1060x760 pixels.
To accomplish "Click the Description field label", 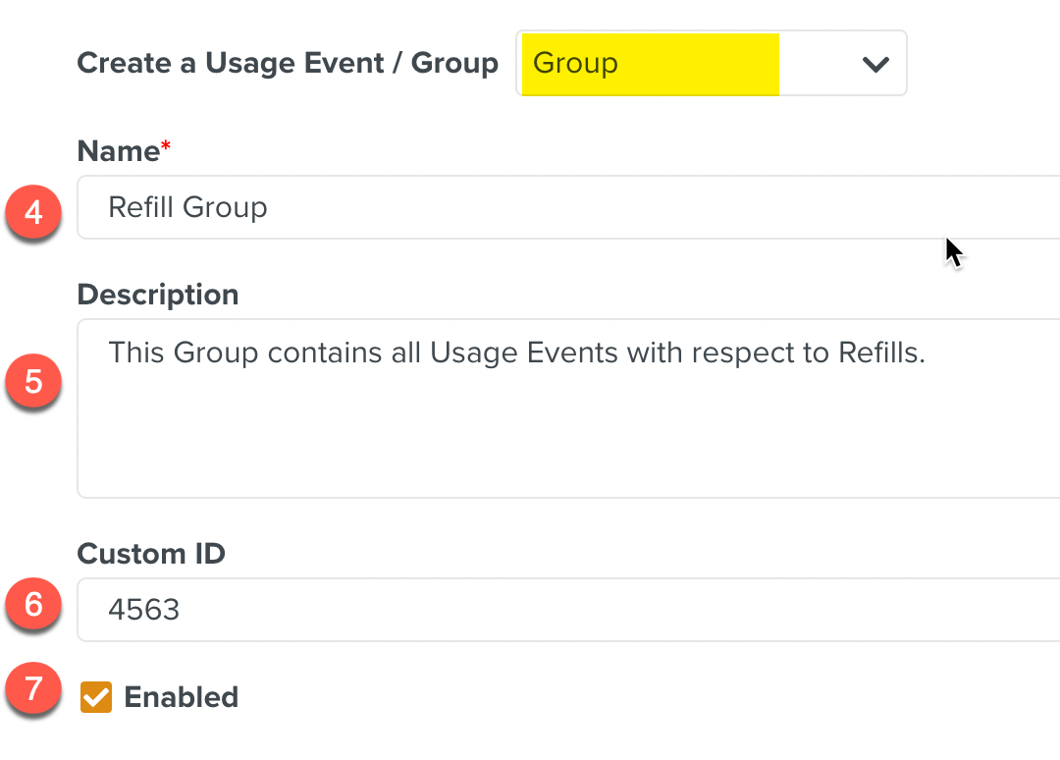I will (x=157, y=295).
